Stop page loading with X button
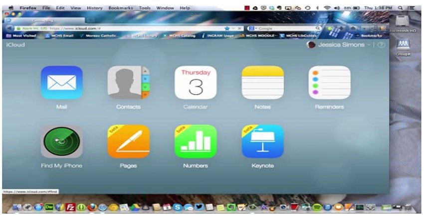Screen dimensions: 424x217 239,28
